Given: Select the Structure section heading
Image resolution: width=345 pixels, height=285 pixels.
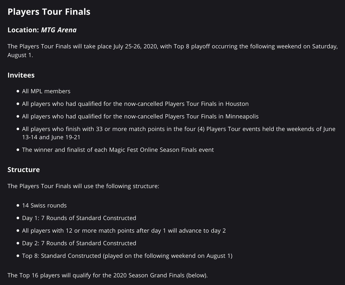Looking at the screenshot, I should click(24, 169).
